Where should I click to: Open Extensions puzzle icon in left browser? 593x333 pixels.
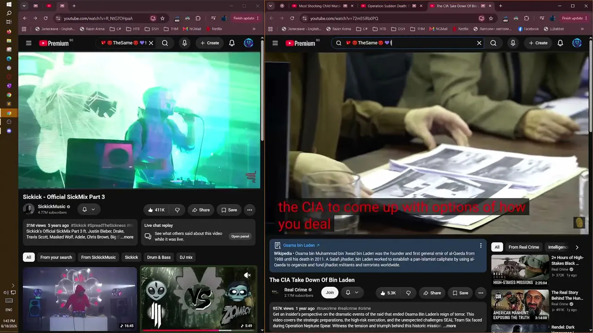[x=198, y=18]
